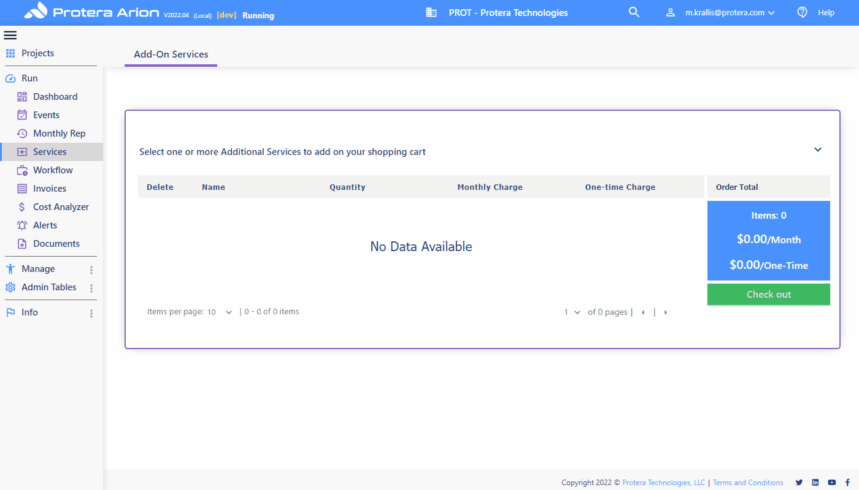Click the Alerts bell icon
Image resolution: width=859 pixels, height=490 pixels.
[x=22, y=225]
